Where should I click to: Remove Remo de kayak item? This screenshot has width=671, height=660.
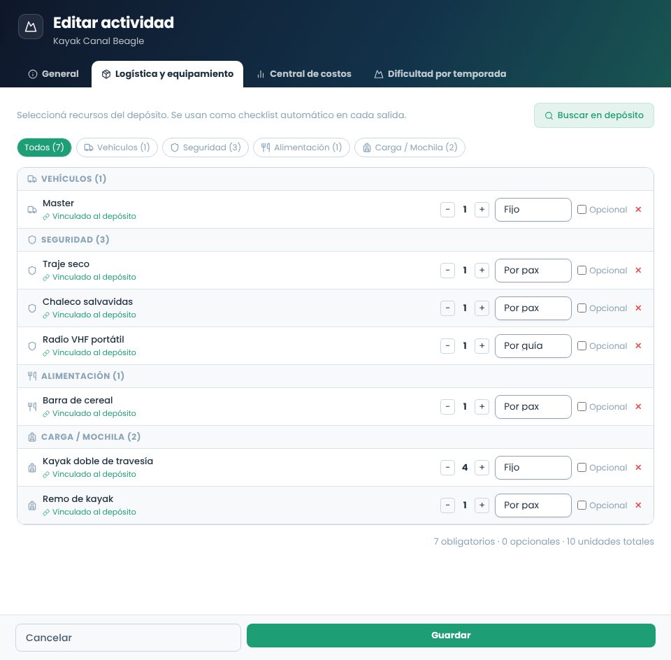(638, 505)
